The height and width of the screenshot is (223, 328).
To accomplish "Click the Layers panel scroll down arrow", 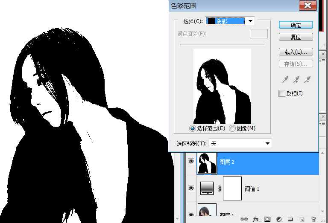I will 323,211.
